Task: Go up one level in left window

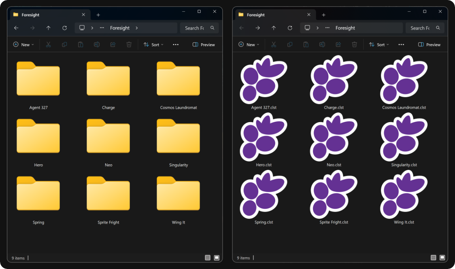Action: [48, 28]
